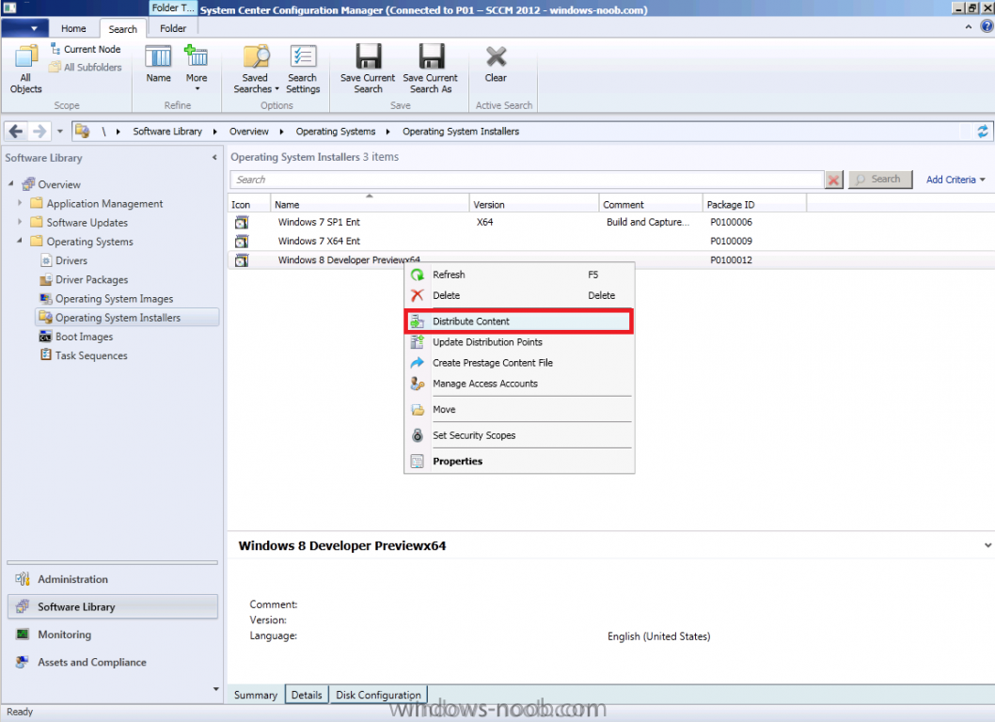995x722 pixels.
Task: Click the Monitoring workspace icon
Action: coord(23,634)
